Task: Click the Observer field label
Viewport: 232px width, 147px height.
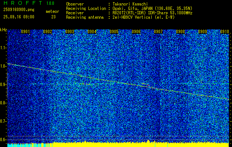Action: (75, 4)
